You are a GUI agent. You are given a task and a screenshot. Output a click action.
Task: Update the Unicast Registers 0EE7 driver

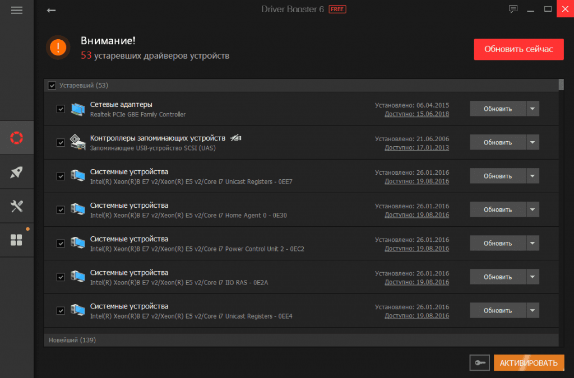(x=498, y=176)
